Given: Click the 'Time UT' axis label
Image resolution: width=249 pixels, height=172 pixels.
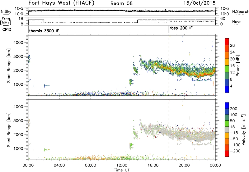Looking at the screenshot, I should [x=122, y=170].
